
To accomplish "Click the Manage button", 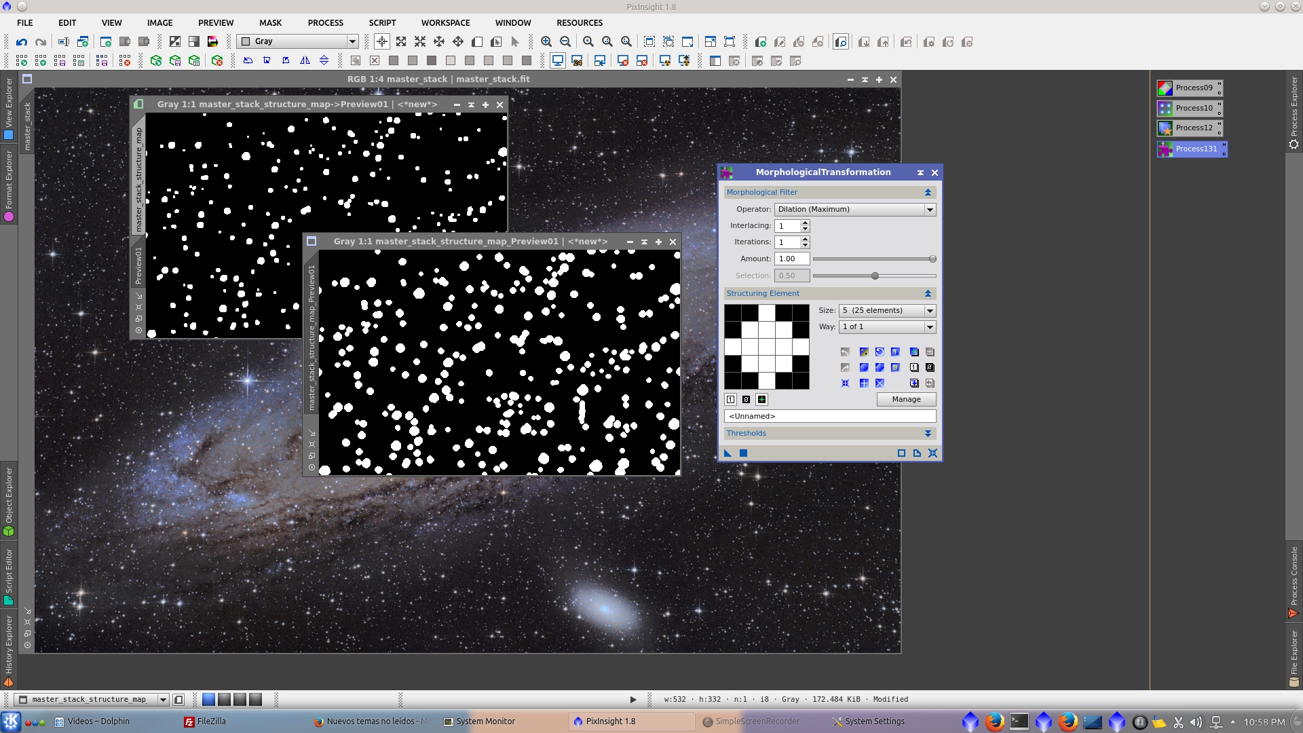I will 906,400.
